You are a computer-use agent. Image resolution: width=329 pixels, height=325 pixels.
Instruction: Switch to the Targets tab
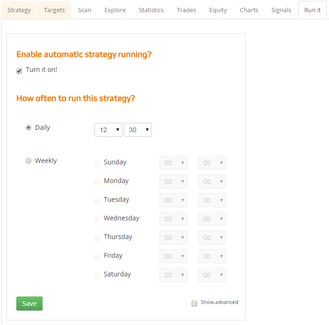tap(54, 10)
